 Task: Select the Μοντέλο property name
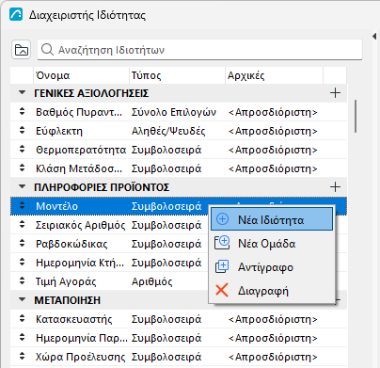56,206
